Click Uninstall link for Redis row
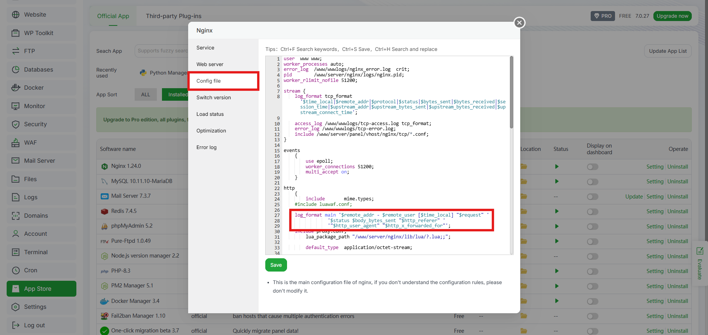 [678, 211]
